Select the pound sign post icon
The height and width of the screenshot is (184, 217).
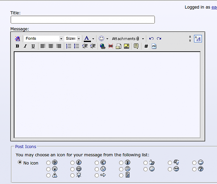pyautogui.click(x=72, y=163)
